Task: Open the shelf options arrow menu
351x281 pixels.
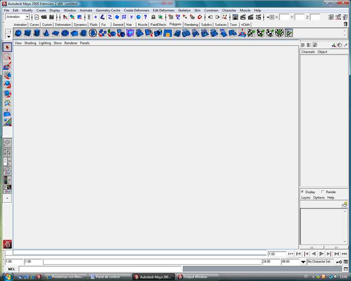Action: tap(8, 37)
